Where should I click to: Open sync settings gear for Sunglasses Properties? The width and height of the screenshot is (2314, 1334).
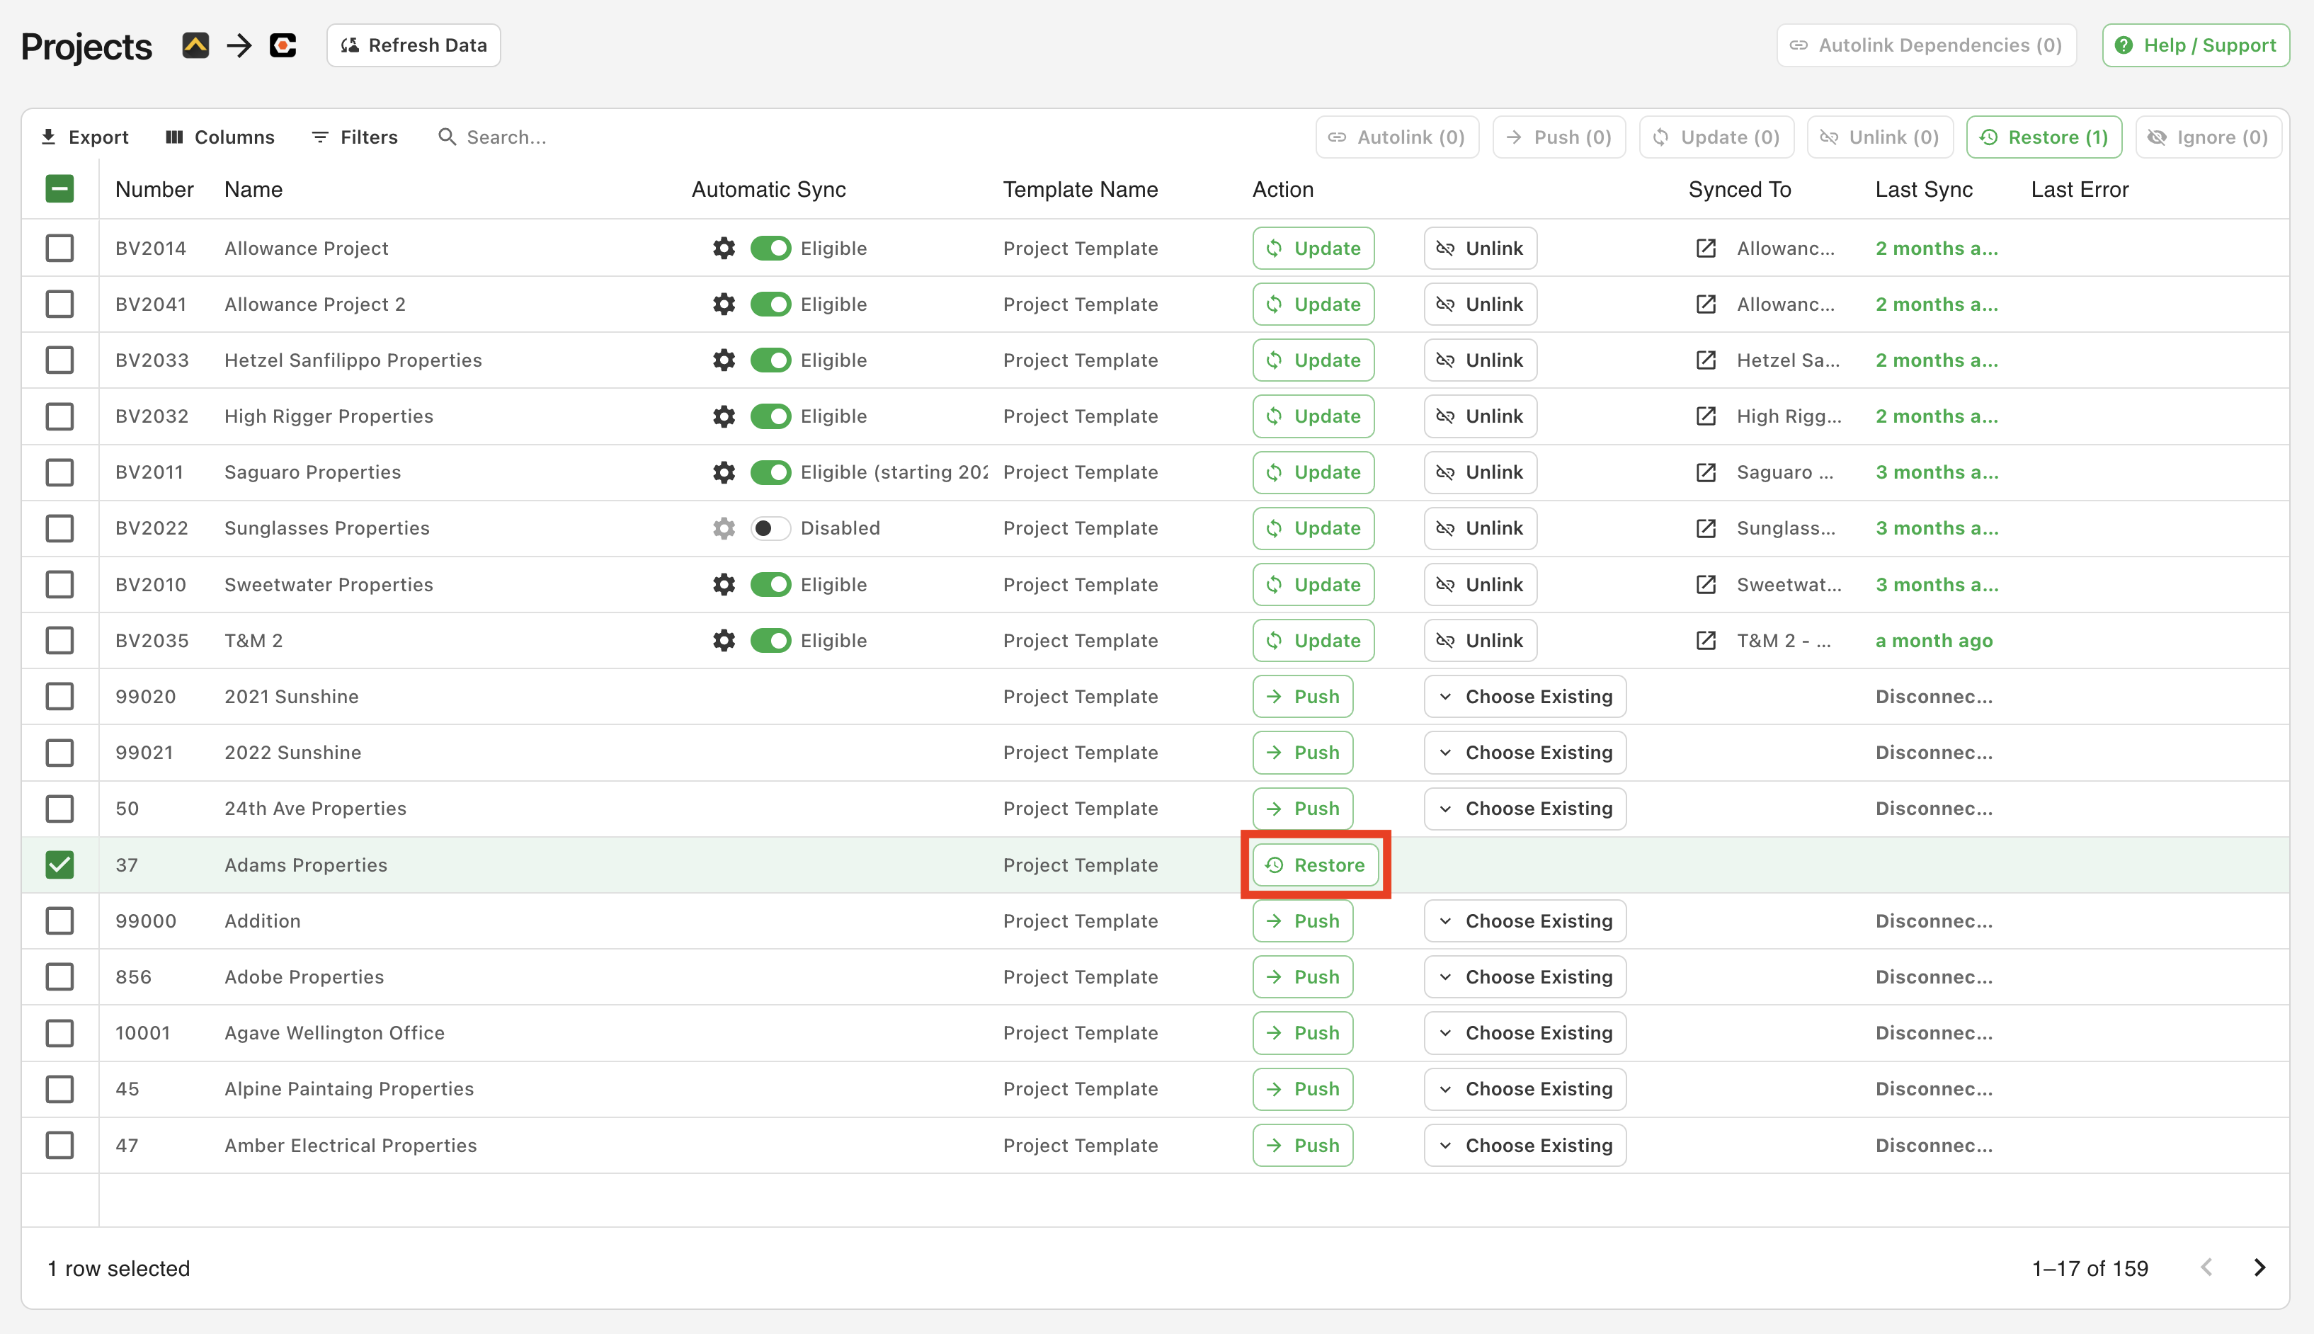click(724, 528)
